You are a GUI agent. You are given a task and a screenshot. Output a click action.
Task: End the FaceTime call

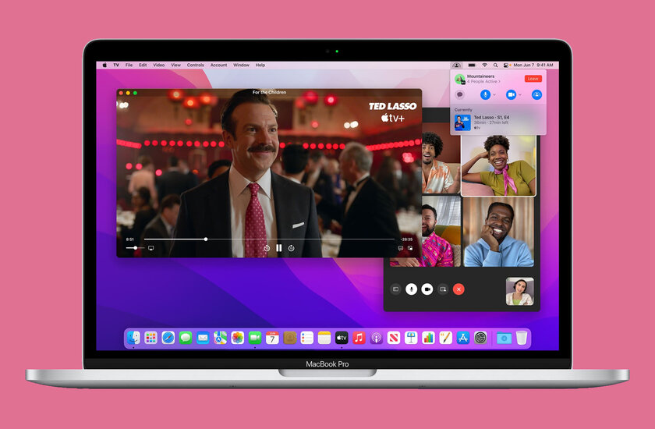[458, 289]
